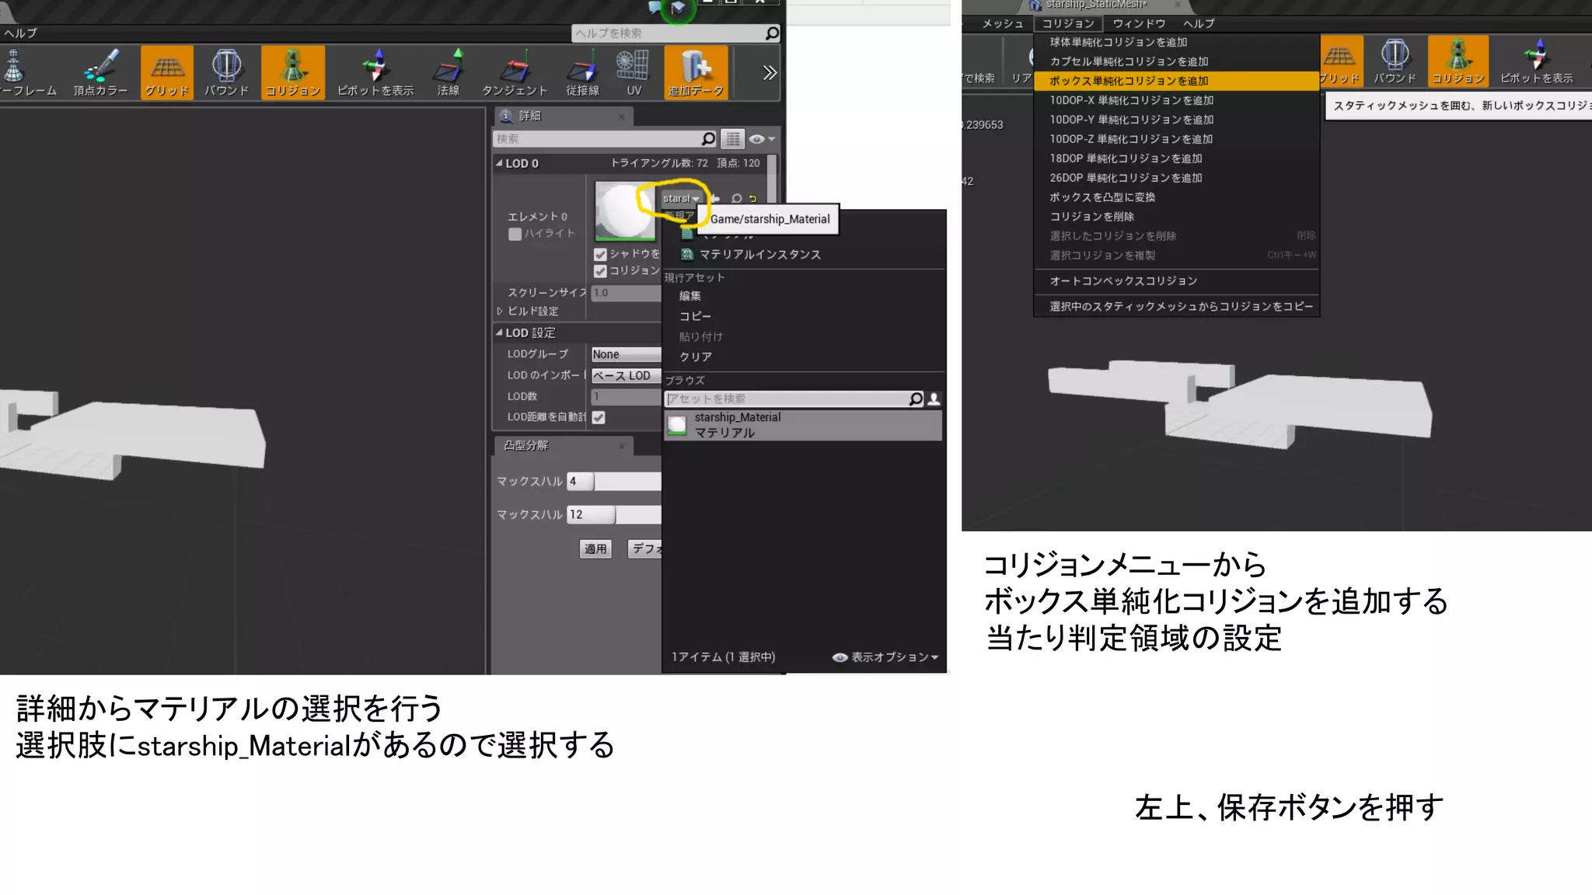Click the browse-to-asset magnifier beside the material slot

736,199
